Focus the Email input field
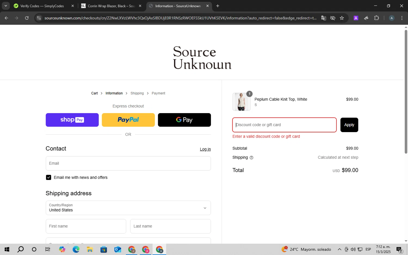The height and width of the screenshot is (255, 408). pos(128,163)
